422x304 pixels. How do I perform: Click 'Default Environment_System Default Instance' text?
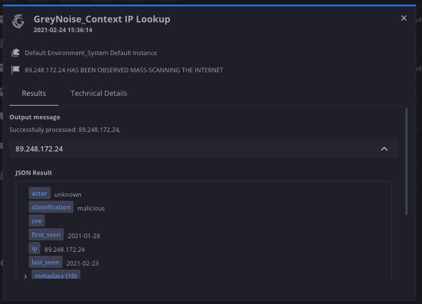[91, 53]
